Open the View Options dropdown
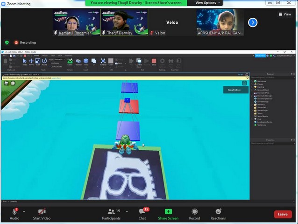 [x=206, y=3]
